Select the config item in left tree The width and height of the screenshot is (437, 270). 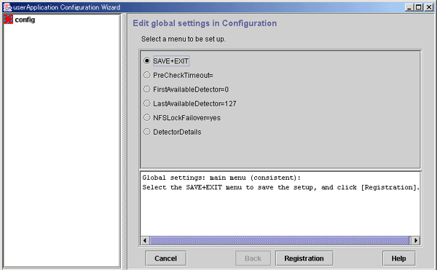click(x=25, y=20)
